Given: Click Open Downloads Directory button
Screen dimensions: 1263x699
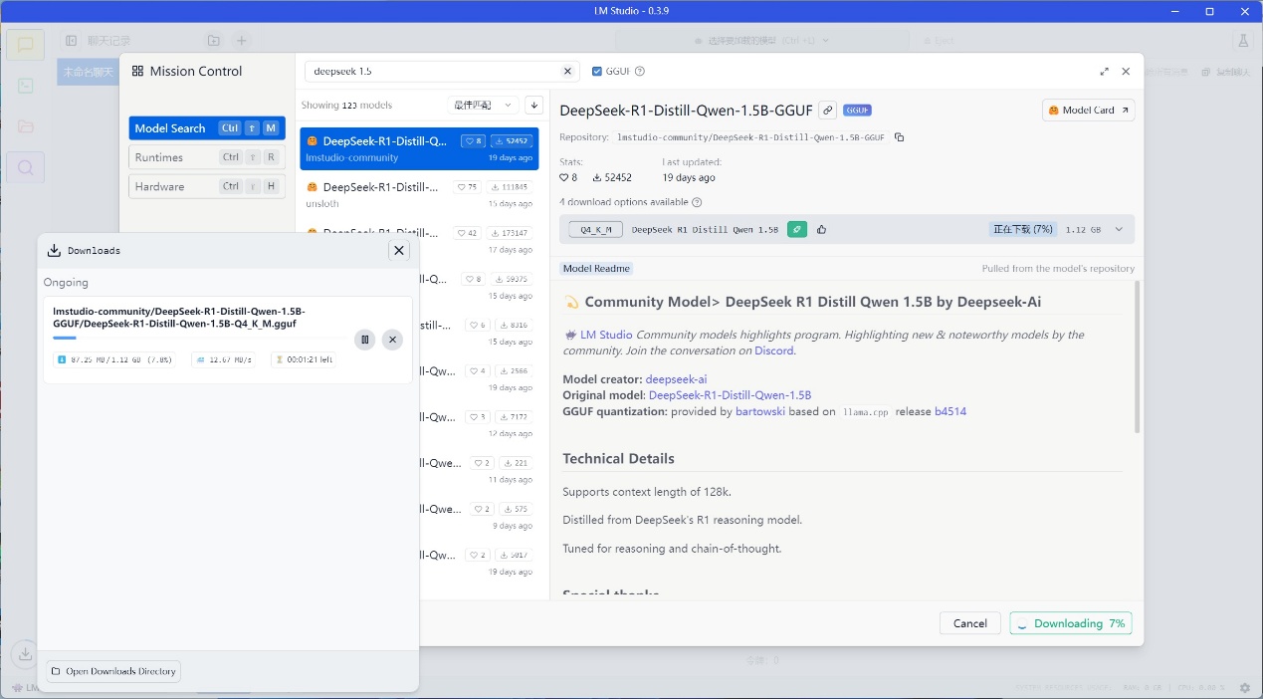Looking at the screenshot, I should click(x=113, y=671).
